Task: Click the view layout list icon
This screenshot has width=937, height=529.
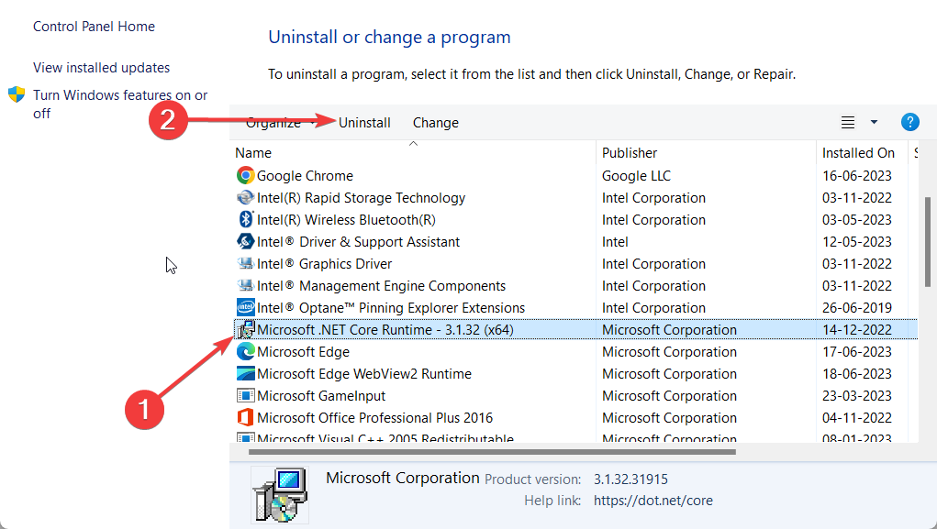Action: pos(847,123)
